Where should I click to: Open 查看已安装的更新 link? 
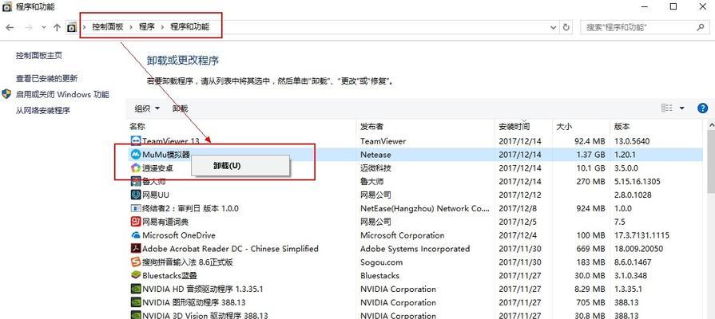[x=47, y=79]
